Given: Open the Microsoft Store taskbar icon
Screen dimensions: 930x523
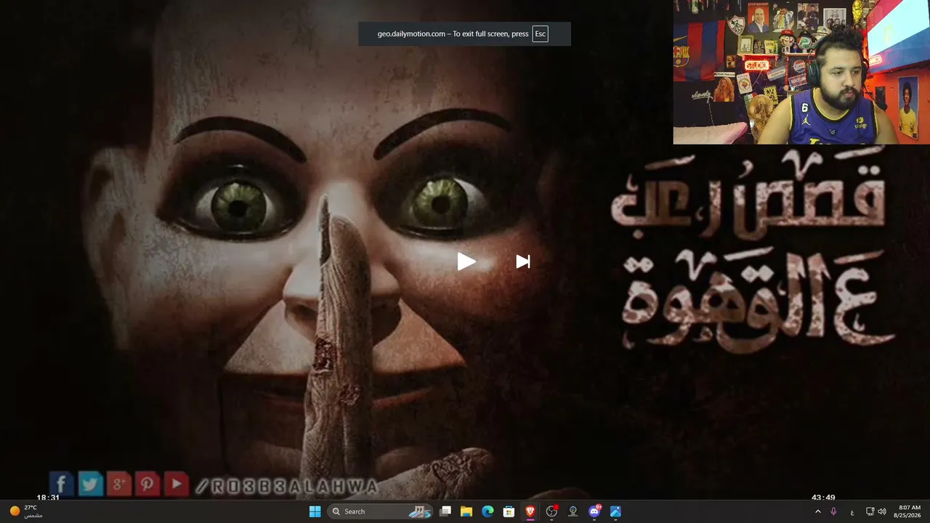Looking at the screenshot, I should pyautogui.click(x=509, y=511).
